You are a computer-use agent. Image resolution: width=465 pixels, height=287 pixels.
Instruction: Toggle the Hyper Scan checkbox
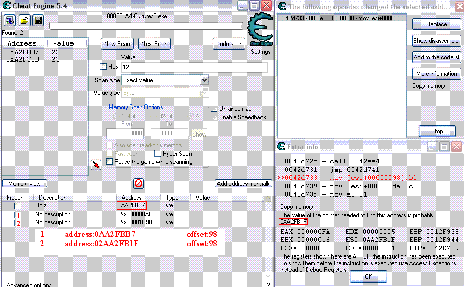158,154
